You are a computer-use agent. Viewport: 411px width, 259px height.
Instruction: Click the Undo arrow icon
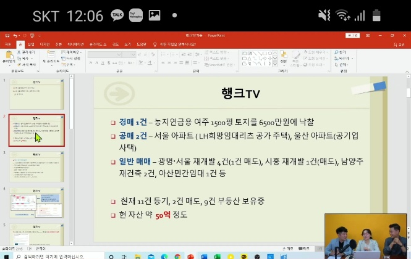coord(15,36)
